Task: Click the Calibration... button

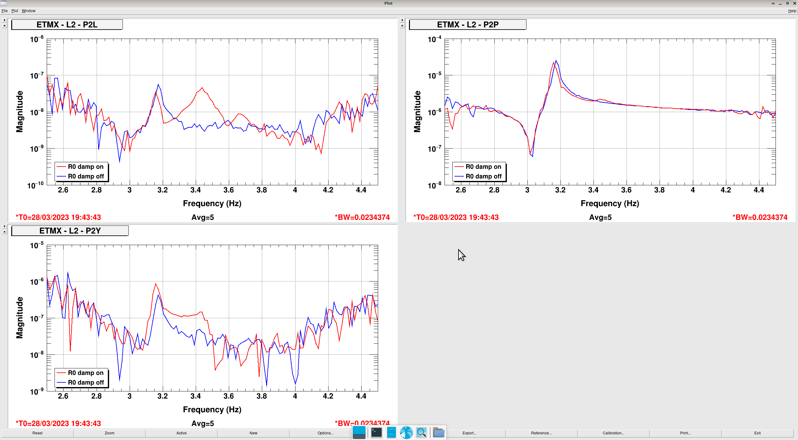Action: tap(613, 433)
